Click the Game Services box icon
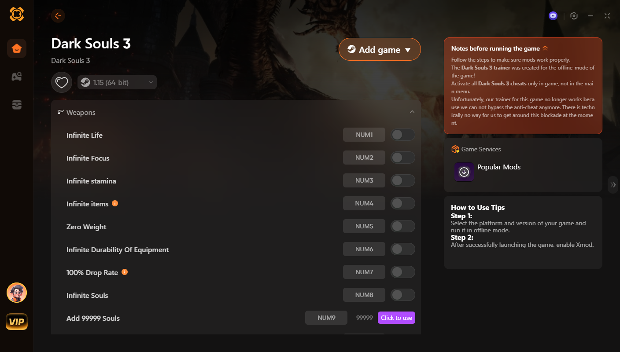620x352 pixels. pyautogui.click(x=455, y=150)
